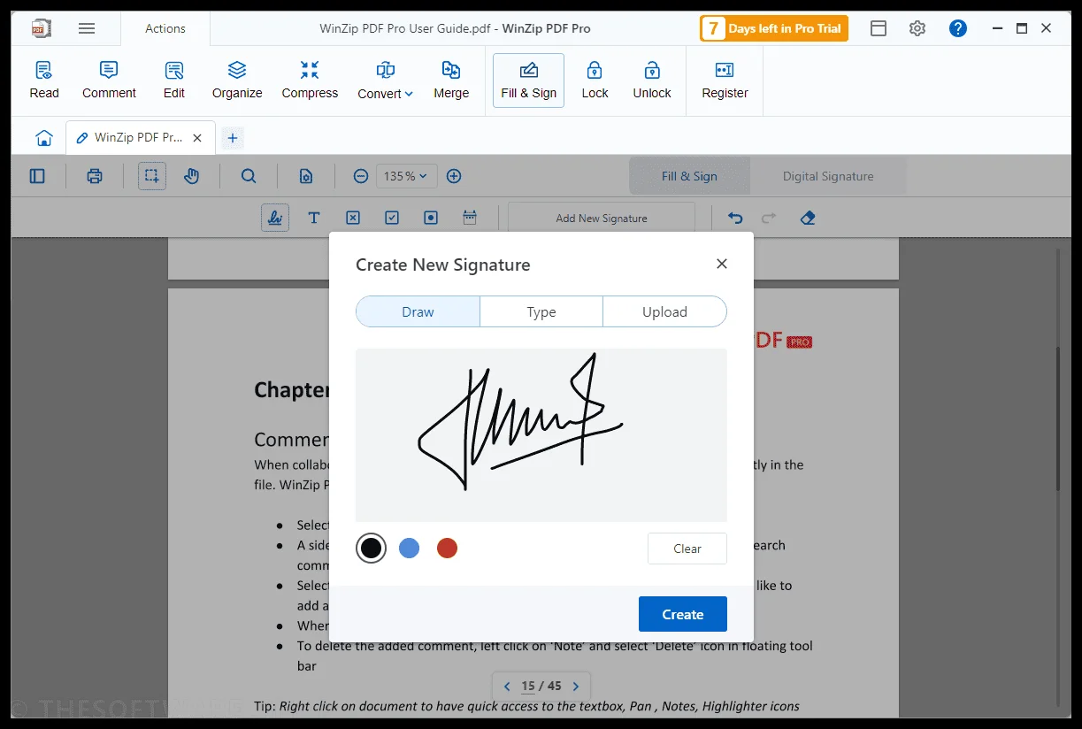Screen dimensions: 1082x729
Task: Select the dot mark box tool
Action: [431, 218]
